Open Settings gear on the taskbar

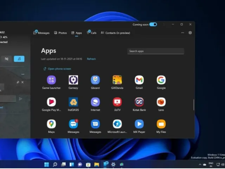tap(113, 164)
